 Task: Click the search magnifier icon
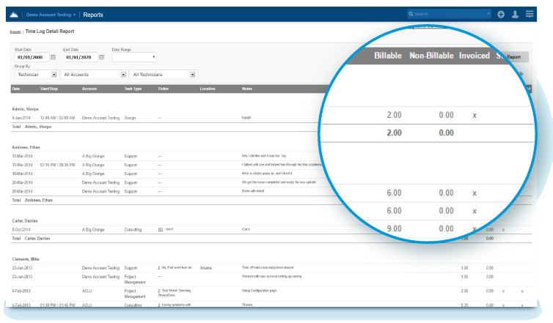pos(411,14)
